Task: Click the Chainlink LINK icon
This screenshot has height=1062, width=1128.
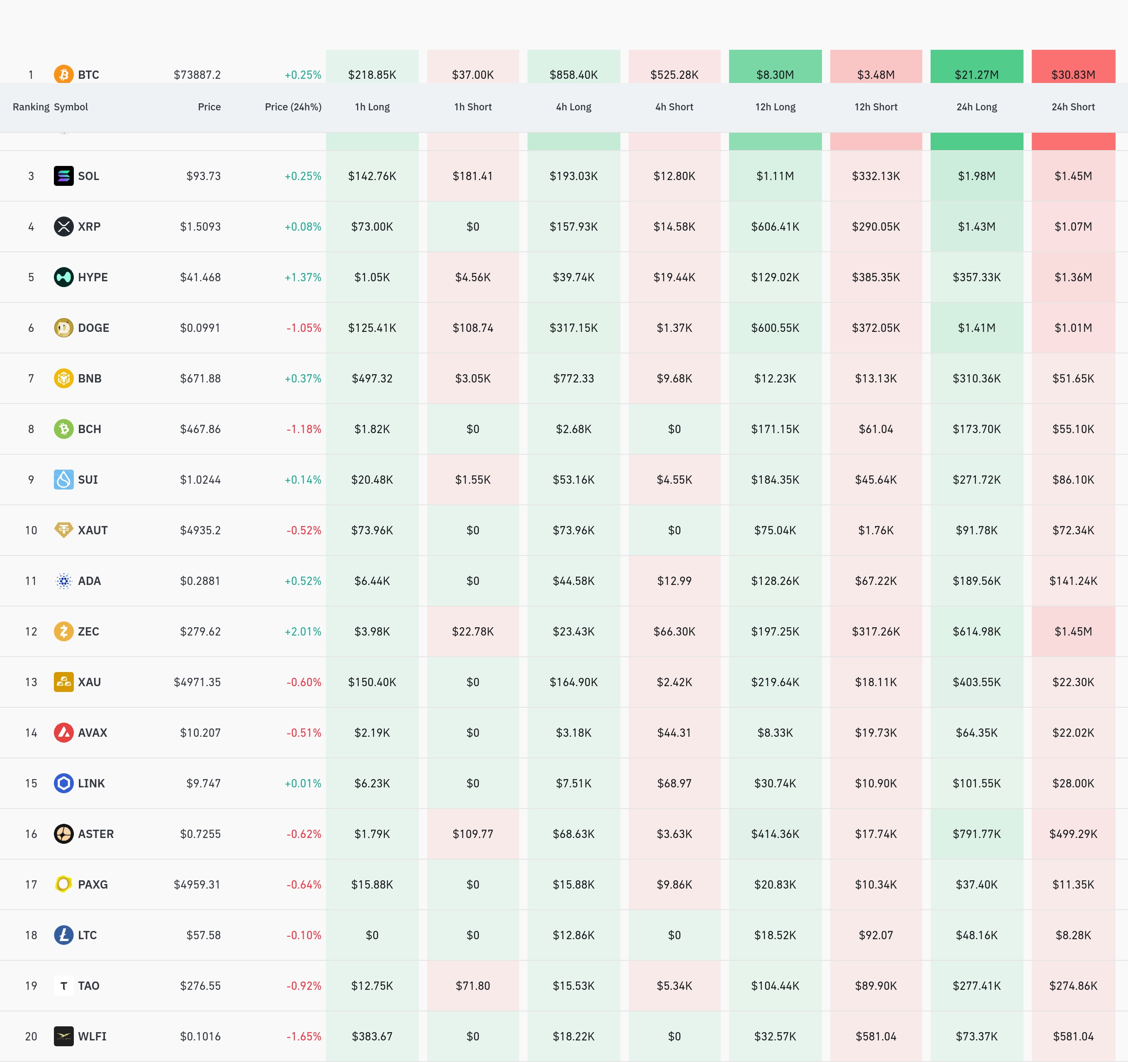Action: [63, 783]
